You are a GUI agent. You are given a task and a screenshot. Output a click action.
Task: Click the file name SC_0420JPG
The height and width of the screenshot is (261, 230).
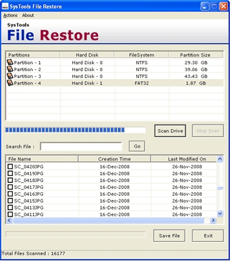(29, 167)
